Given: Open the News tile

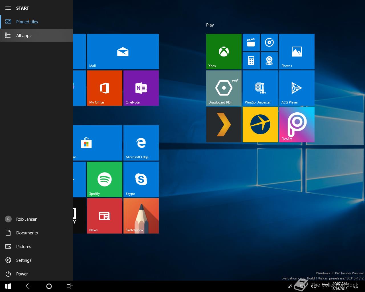Looking at the screenshot, I should [x=104, y=216].
